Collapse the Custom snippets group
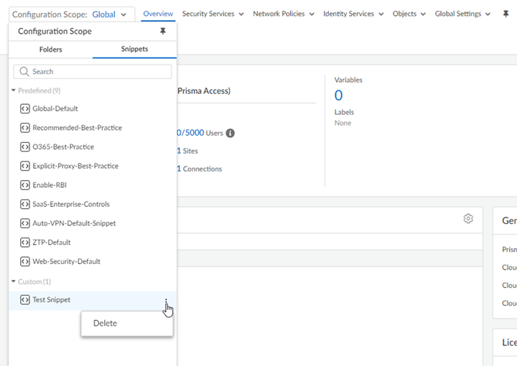 14,282
